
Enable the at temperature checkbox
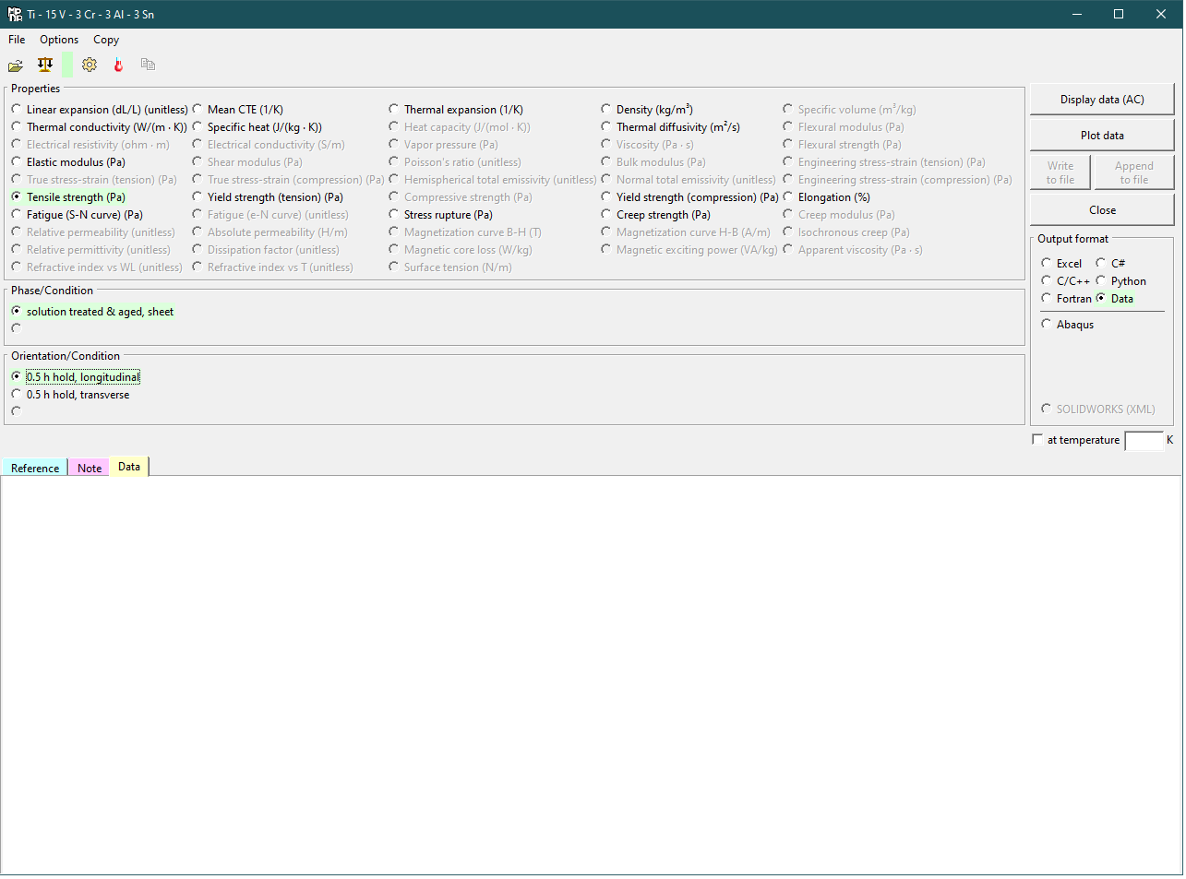pyautogui.click(x=1037, y=440)
